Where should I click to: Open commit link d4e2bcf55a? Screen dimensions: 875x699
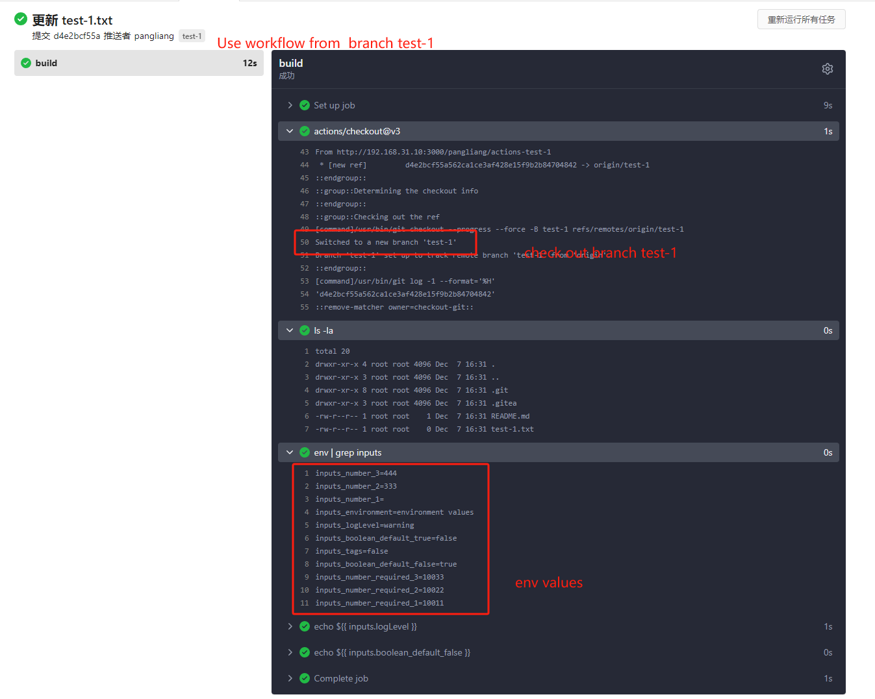[77, 36]
